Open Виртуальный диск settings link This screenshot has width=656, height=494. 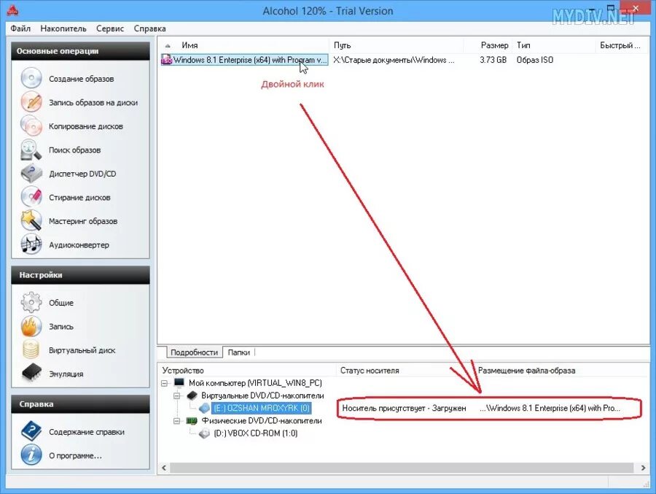click(82, 350)
